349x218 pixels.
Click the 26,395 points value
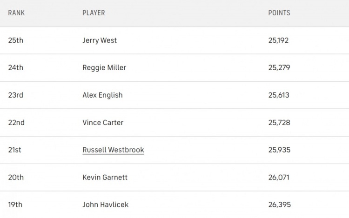pos(279,205)
